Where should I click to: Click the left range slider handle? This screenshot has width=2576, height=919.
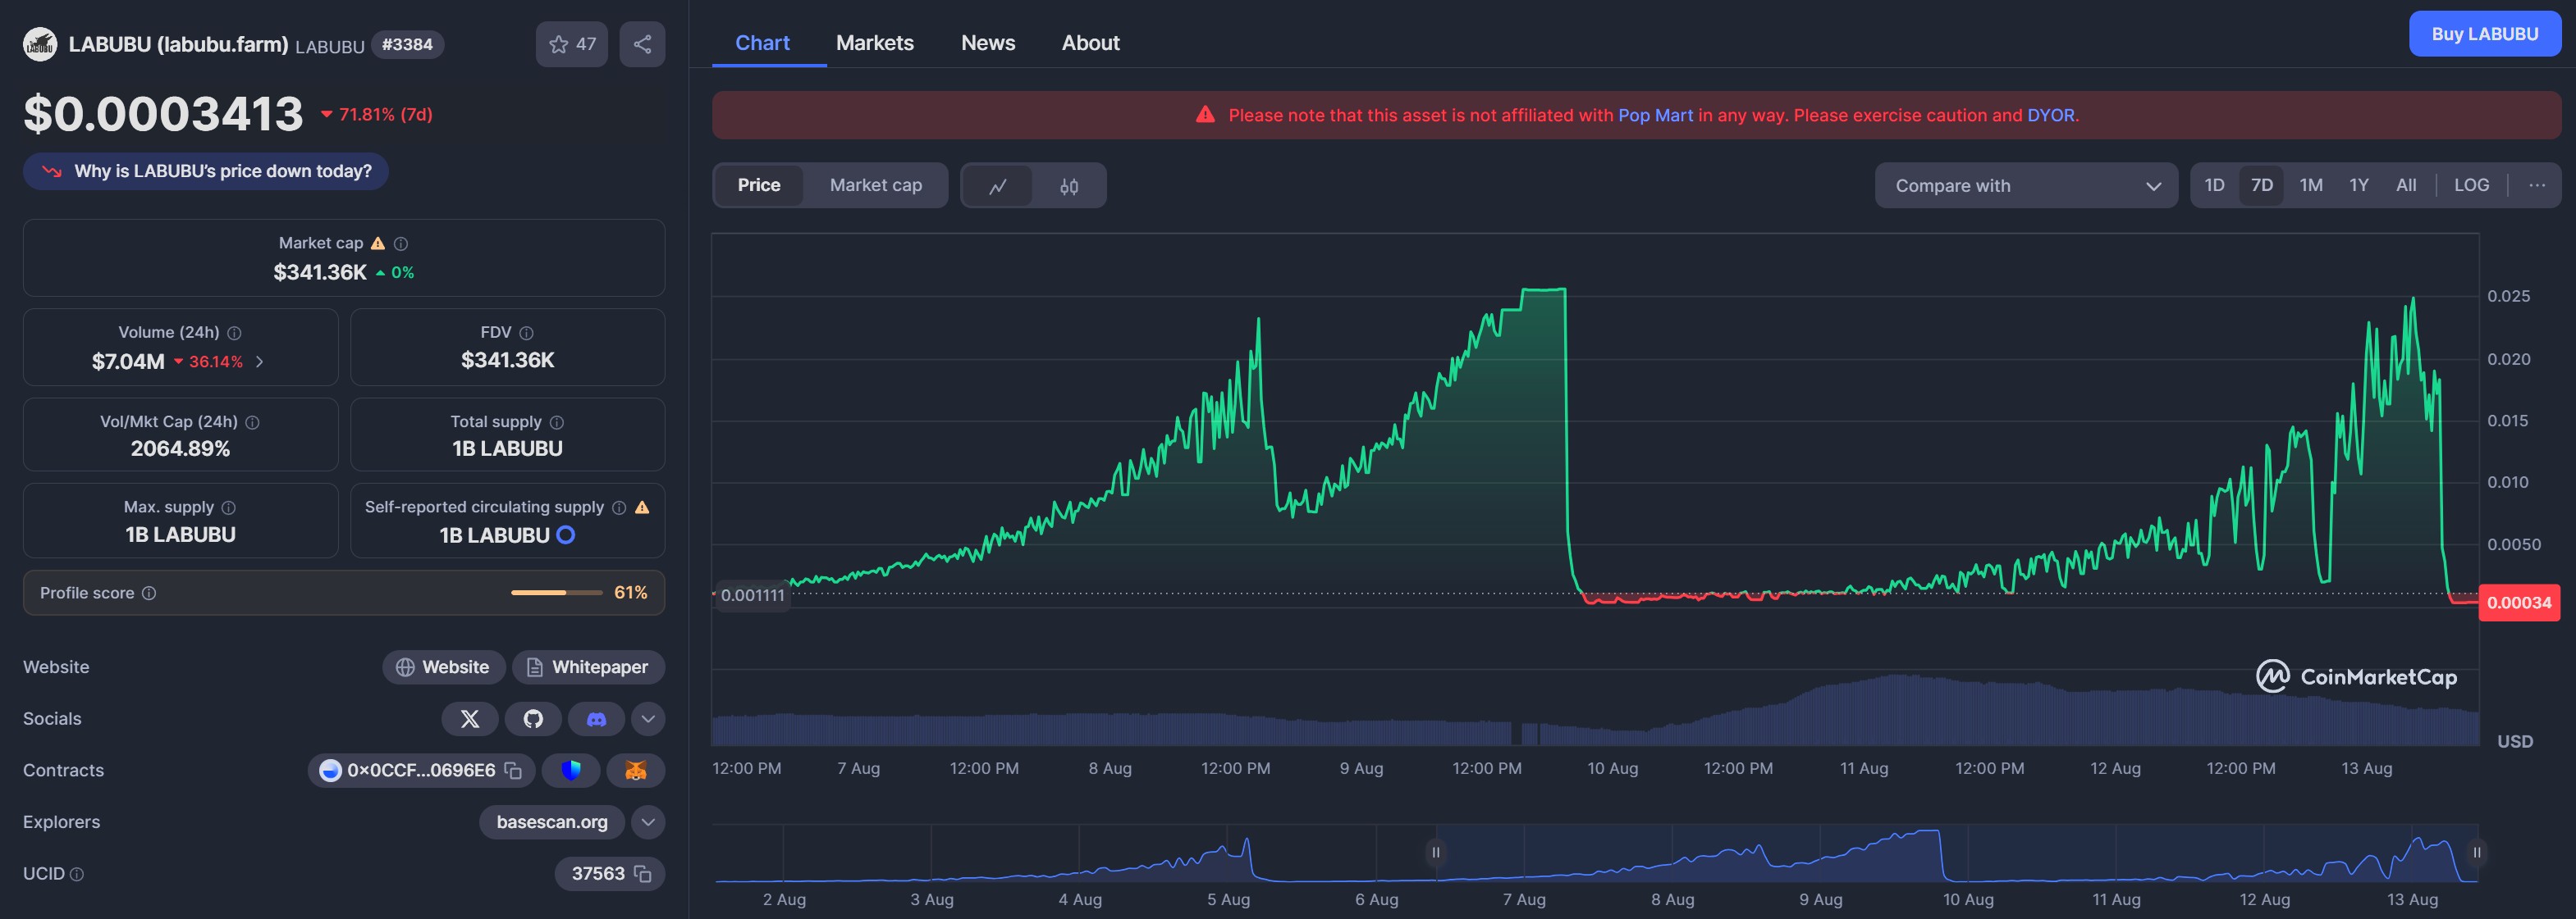(1435, 852)
